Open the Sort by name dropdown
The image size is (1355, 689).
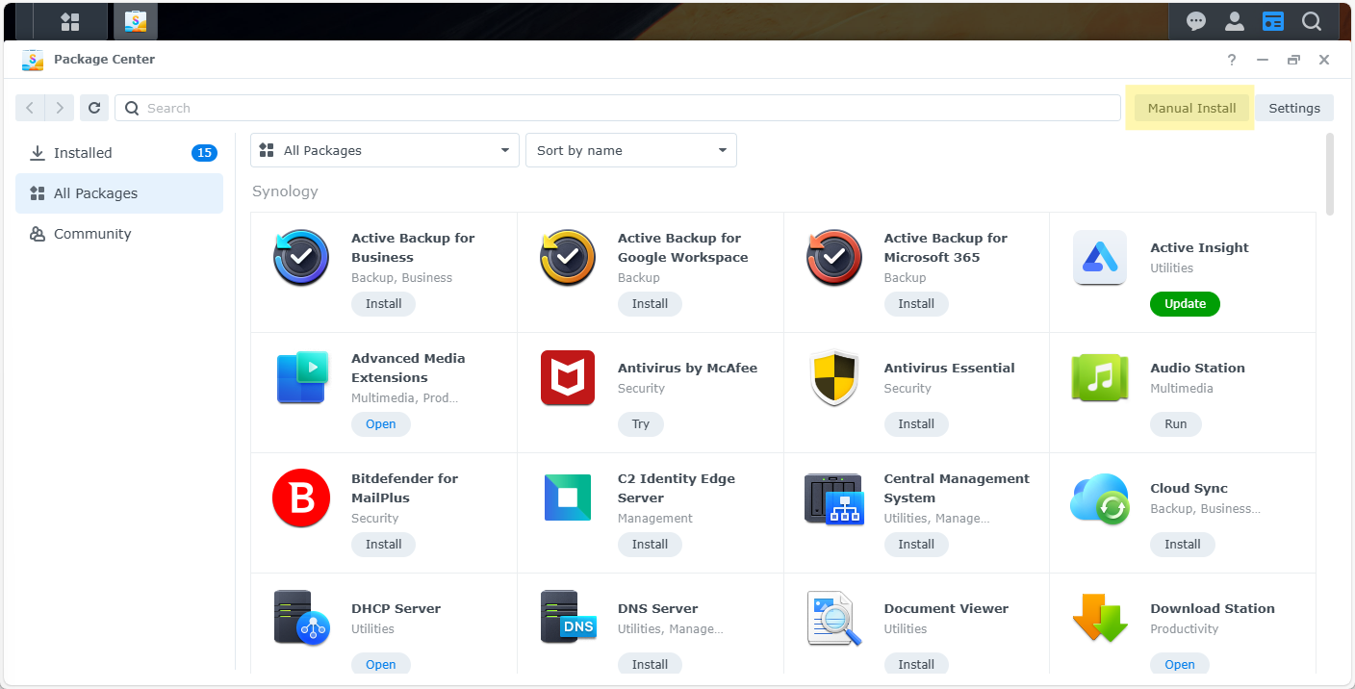tap(630, 150)
